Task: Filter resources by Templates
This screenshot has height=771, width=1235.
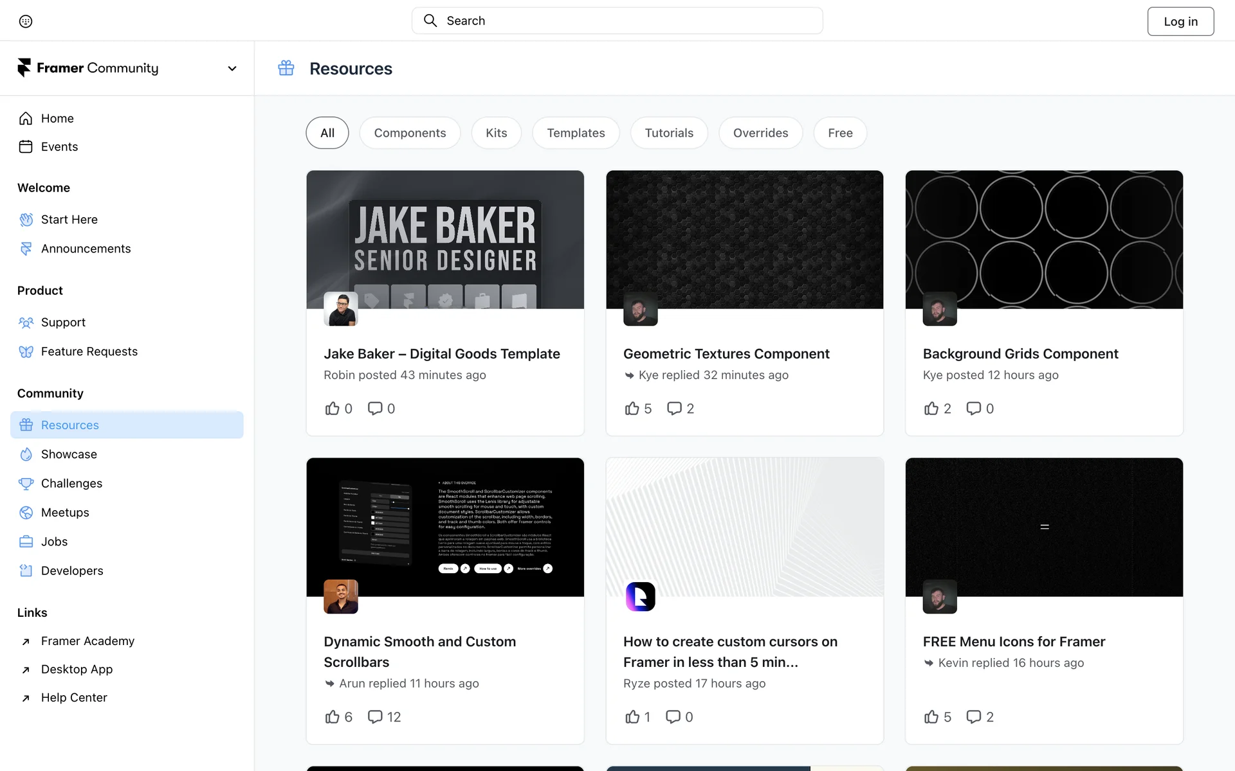Action: 576,133
